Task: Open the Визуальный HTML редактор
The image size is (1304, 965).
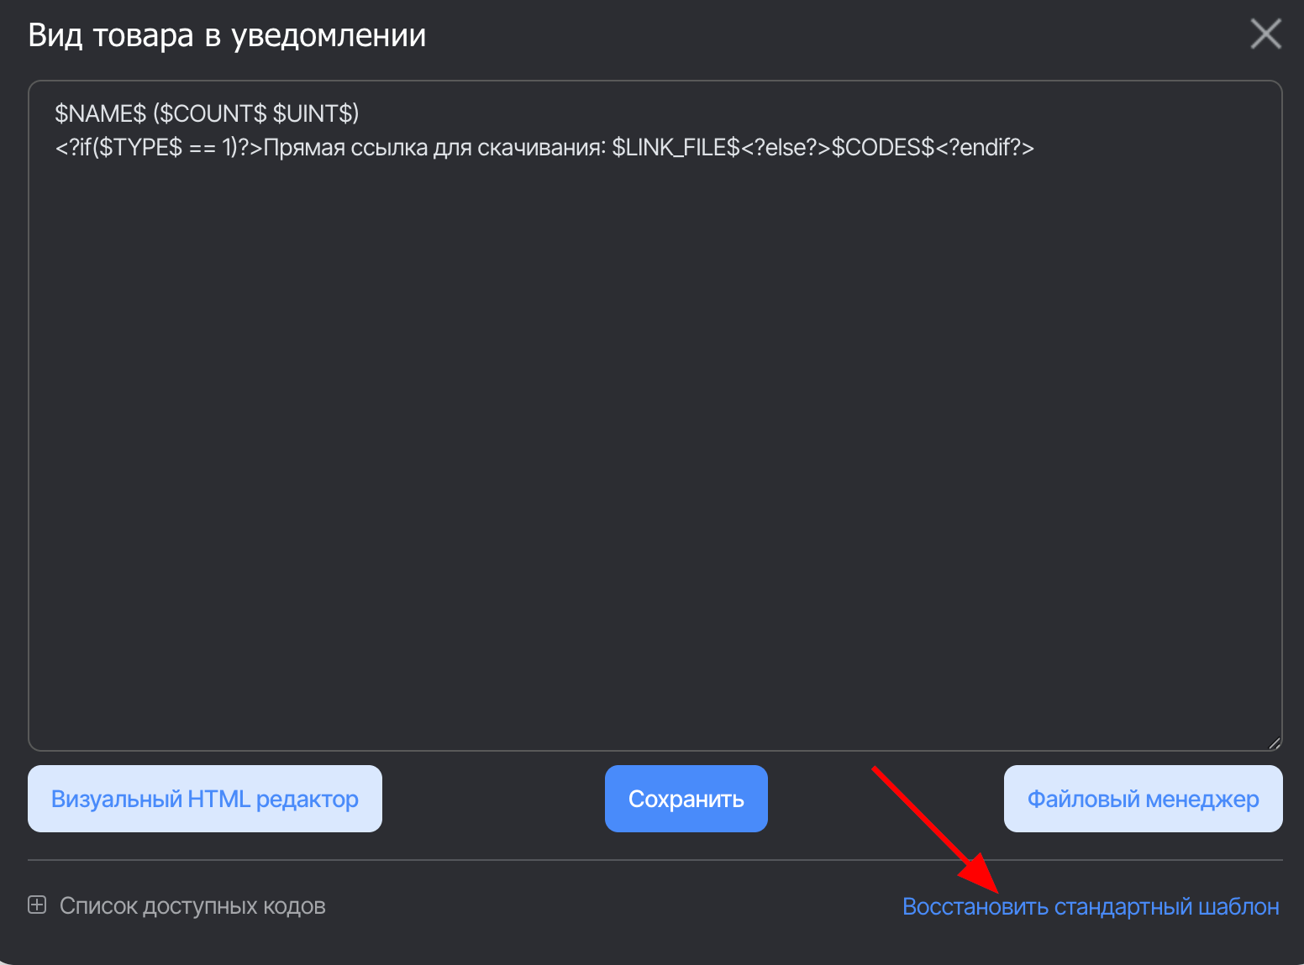Action: pyautogui.click(x=205, y=799)
